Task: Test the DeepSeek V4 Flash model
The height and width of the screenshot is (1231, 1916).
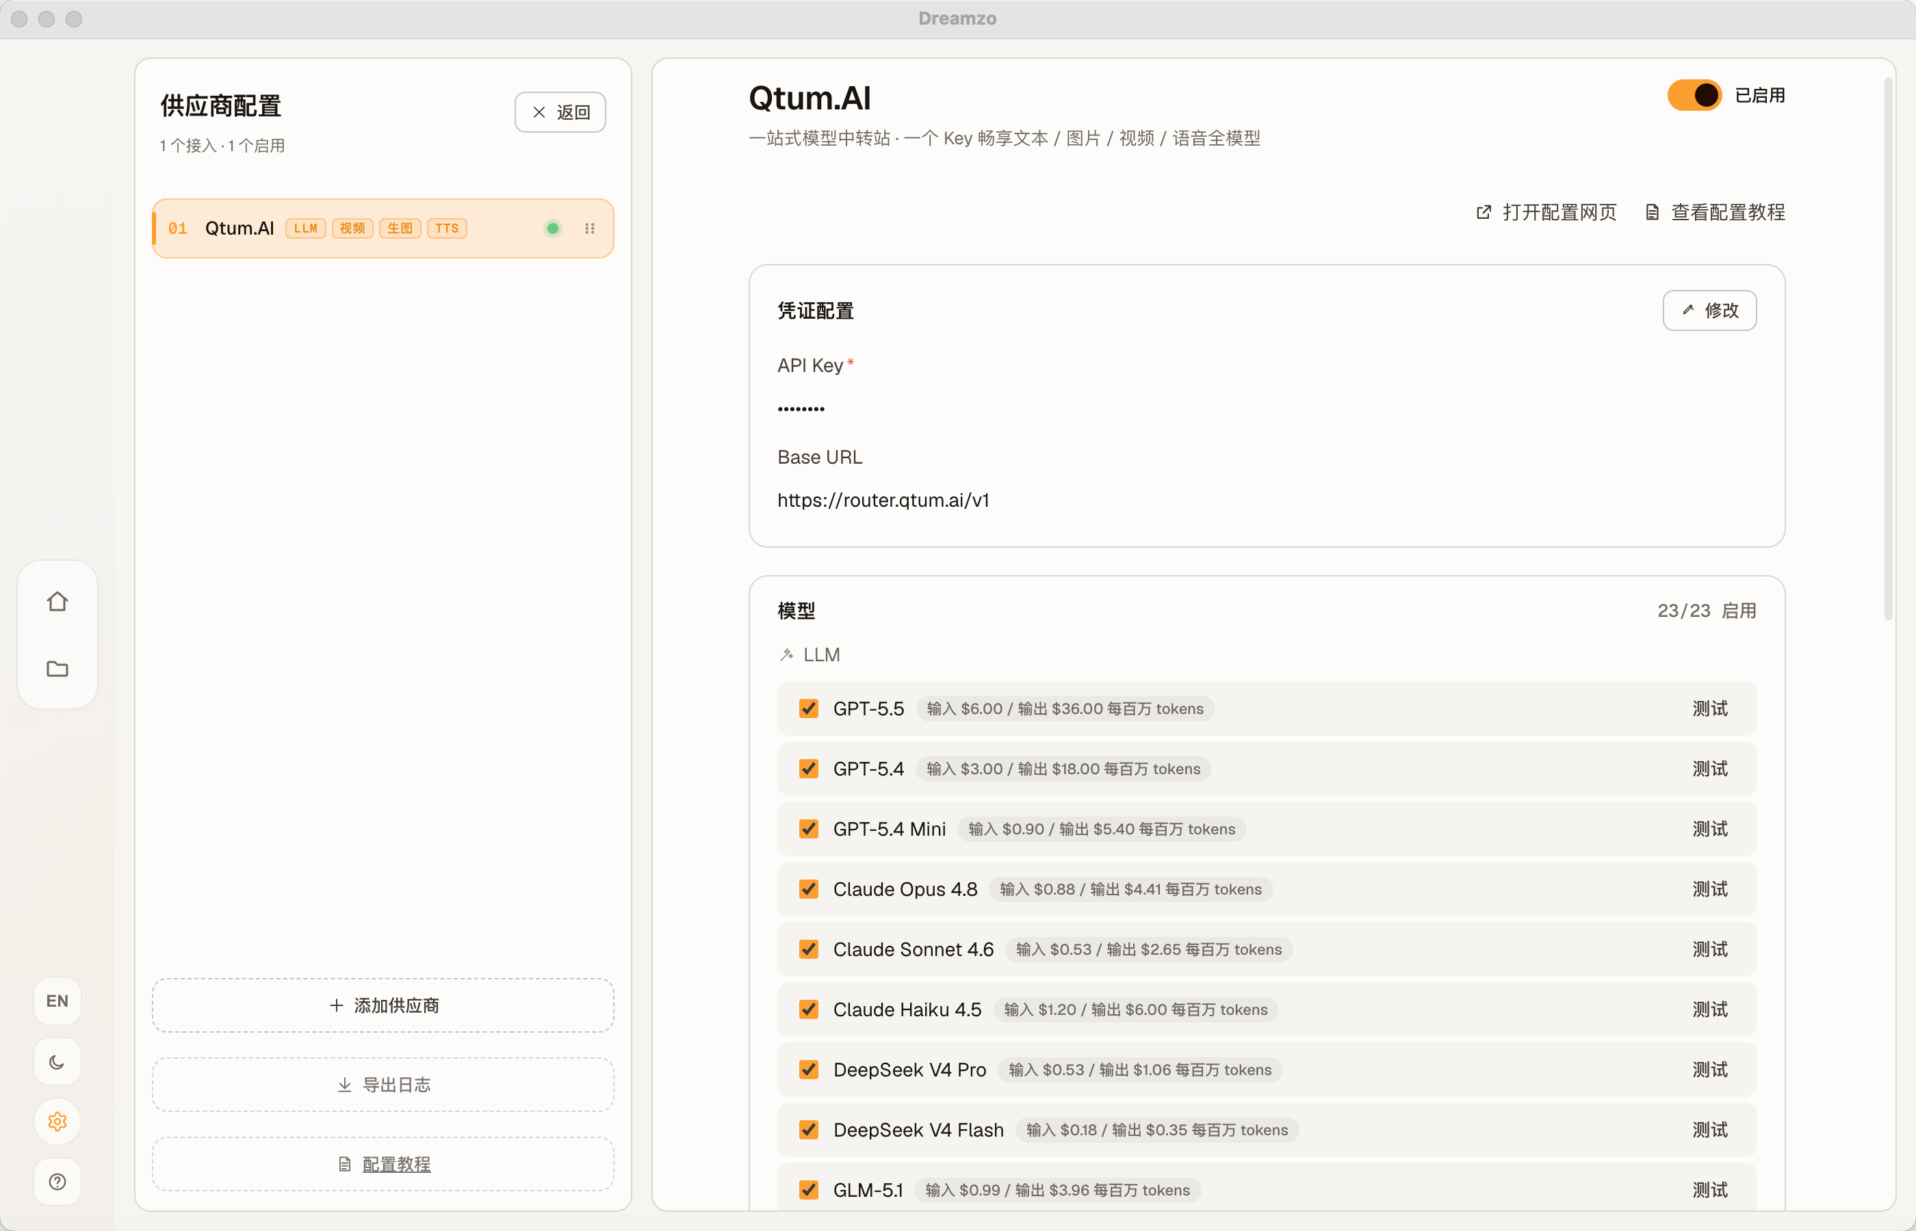Action: point(1709,1130)
